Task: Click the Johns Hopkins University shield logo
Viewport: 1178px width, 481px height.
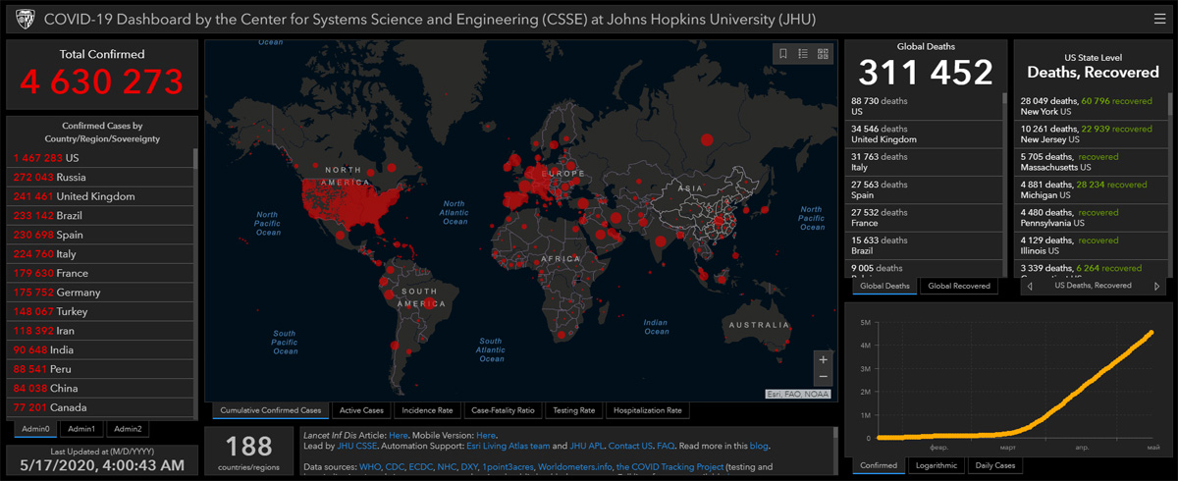Action: click(26, 19)
